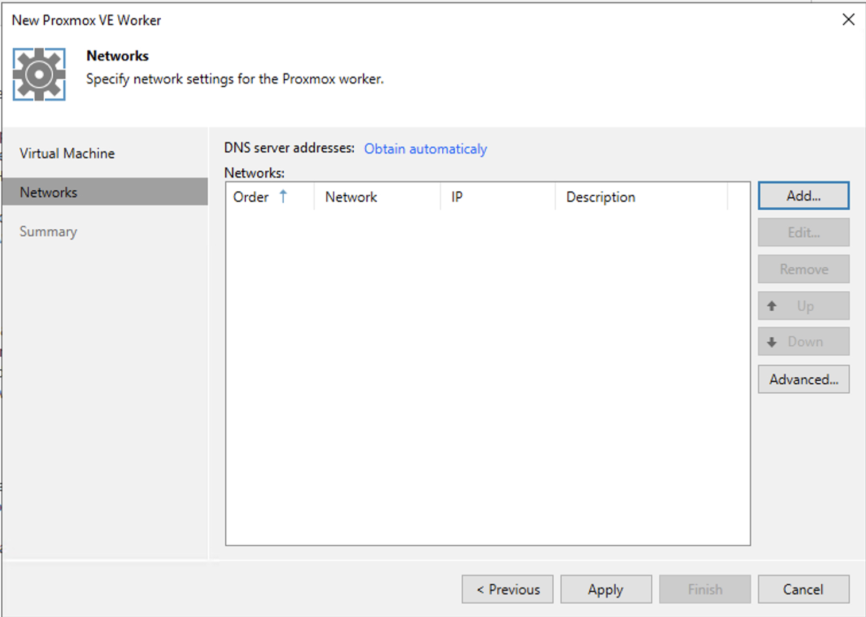Close the New Proxmox VE Worker dialog
The height and width of the screenshot is (617, 866).
point(848,20)
